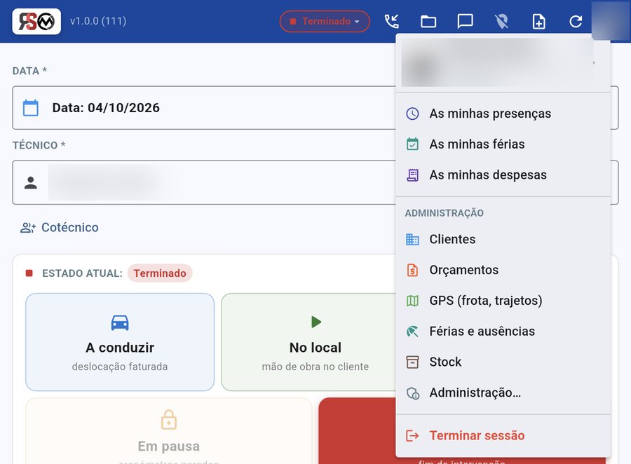This screenshot has height=464, width=631.
Task: Open the folder icon in header
Action: pyautogui.click(x=428, y=21)
